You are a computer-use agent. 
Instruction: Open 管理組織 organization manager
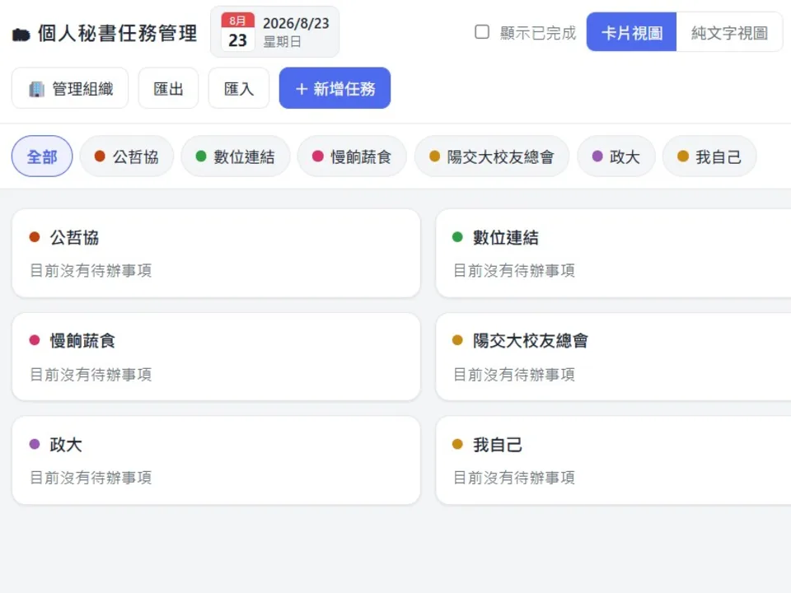pos(70,88)
